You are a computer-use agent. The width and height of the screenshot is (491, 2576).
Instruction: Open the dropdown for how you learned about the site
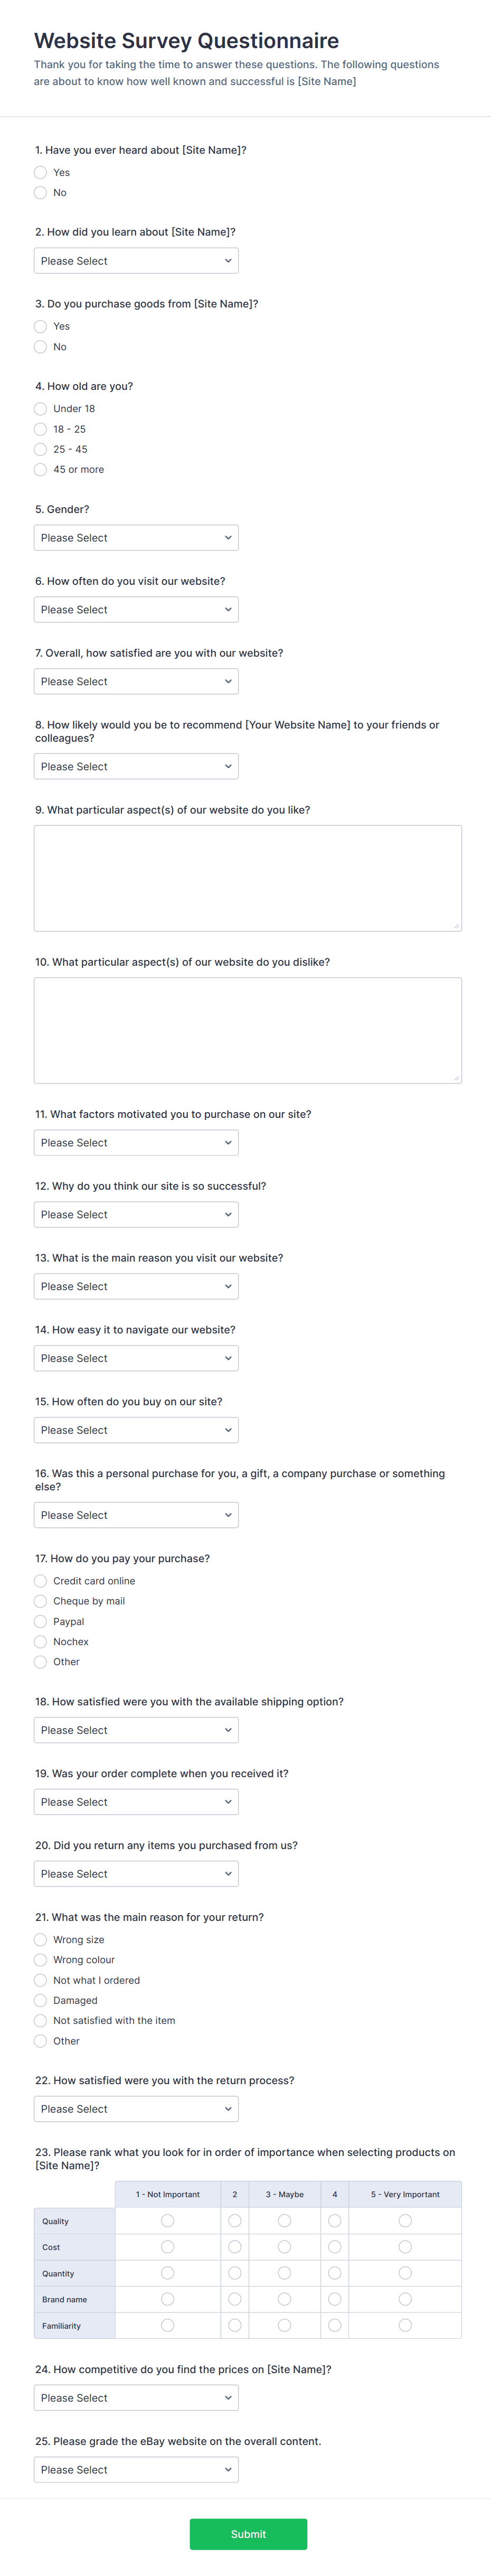tap(136, 260)
